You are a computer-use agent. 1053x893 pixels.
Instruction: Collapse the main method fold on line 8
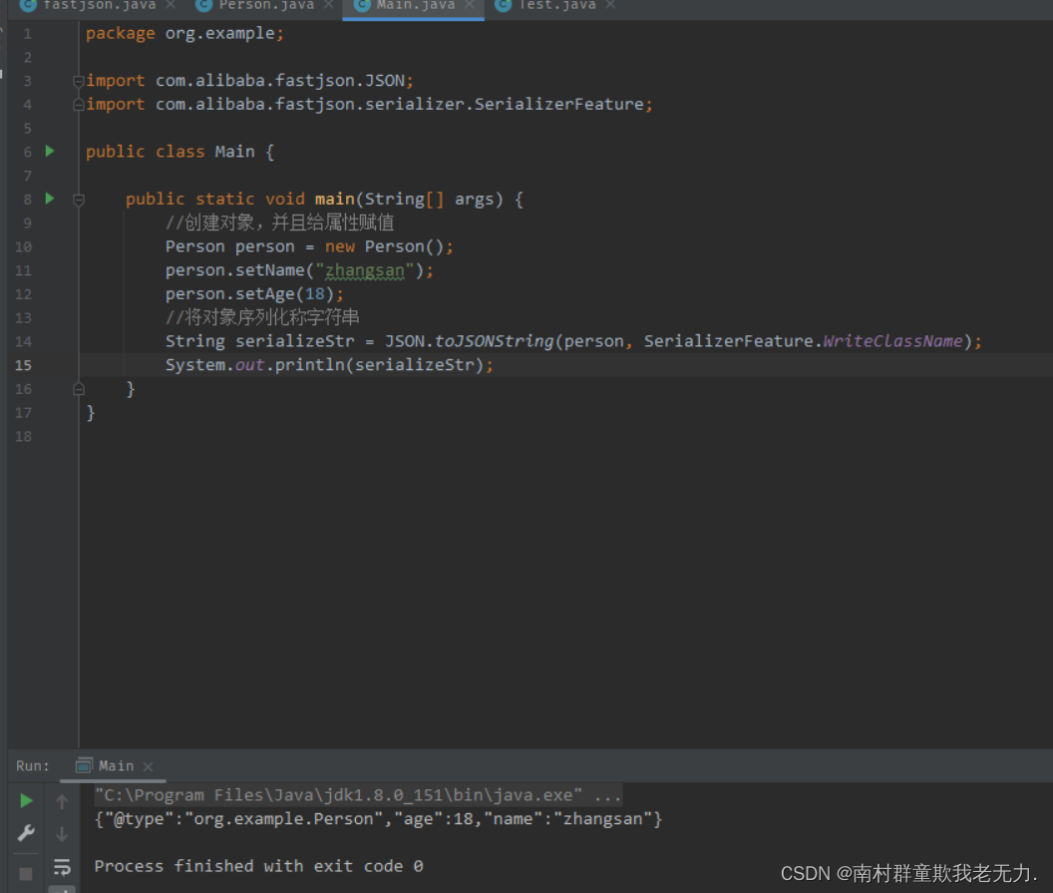pyautogui.click(x=79, y=200)
